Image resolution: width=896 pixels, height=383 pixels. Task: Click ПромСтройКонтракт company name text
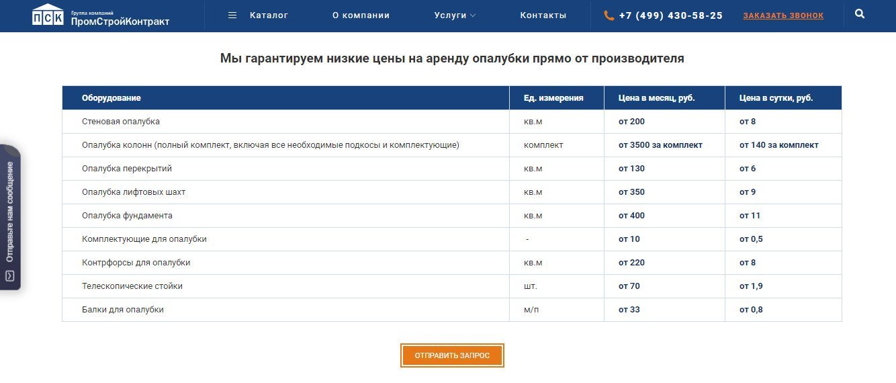(x=120, y=22)
